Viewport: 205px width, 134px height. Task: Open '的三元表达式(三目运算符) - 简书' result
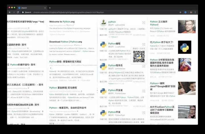coord(25,85)
